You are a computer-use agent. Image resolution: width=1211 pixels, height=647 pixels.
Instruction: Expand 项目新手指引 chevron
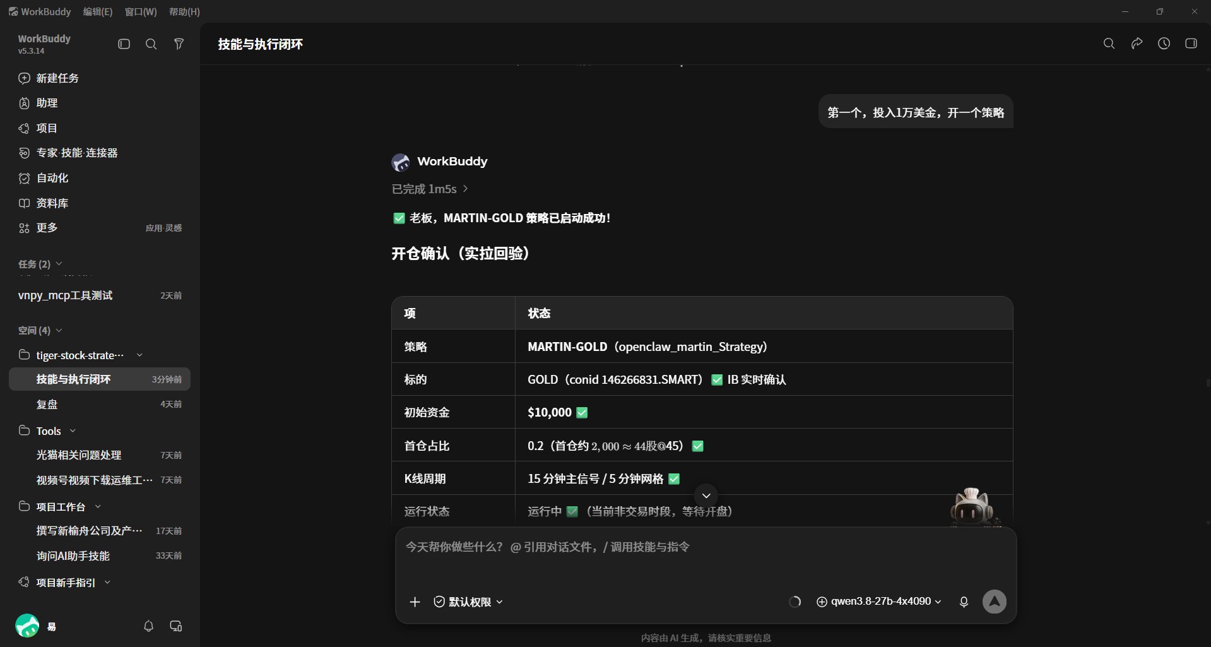click(107, 583)
